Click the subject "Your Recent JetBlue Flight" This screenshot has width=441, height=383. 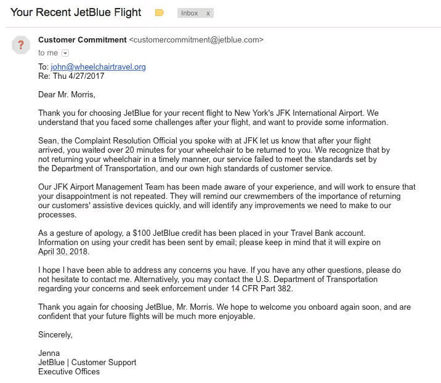point(76,12)
